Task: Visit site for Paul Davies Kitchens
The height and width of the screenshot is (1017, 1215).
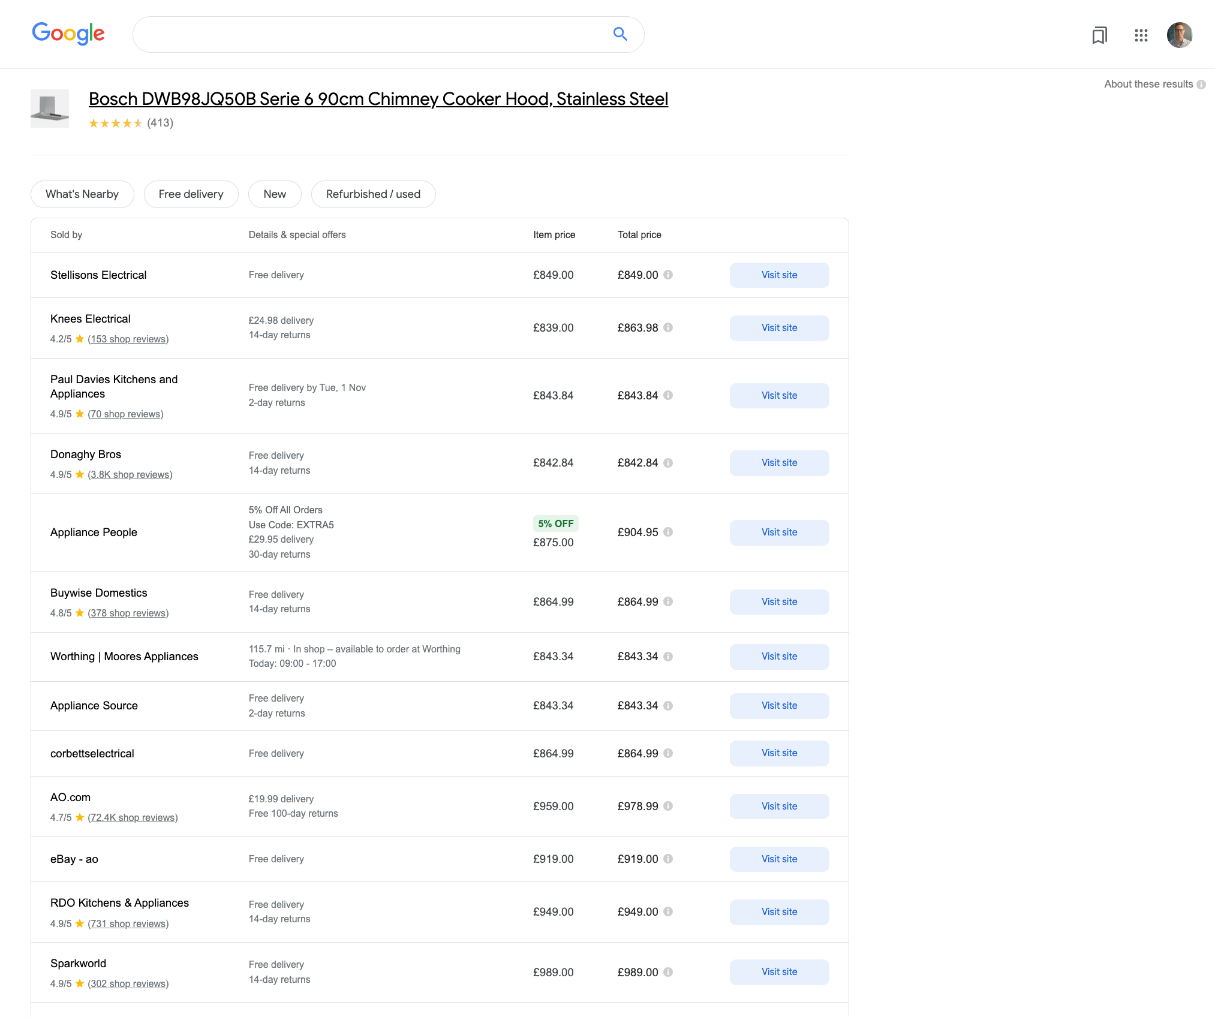Action: pos(779,396)
